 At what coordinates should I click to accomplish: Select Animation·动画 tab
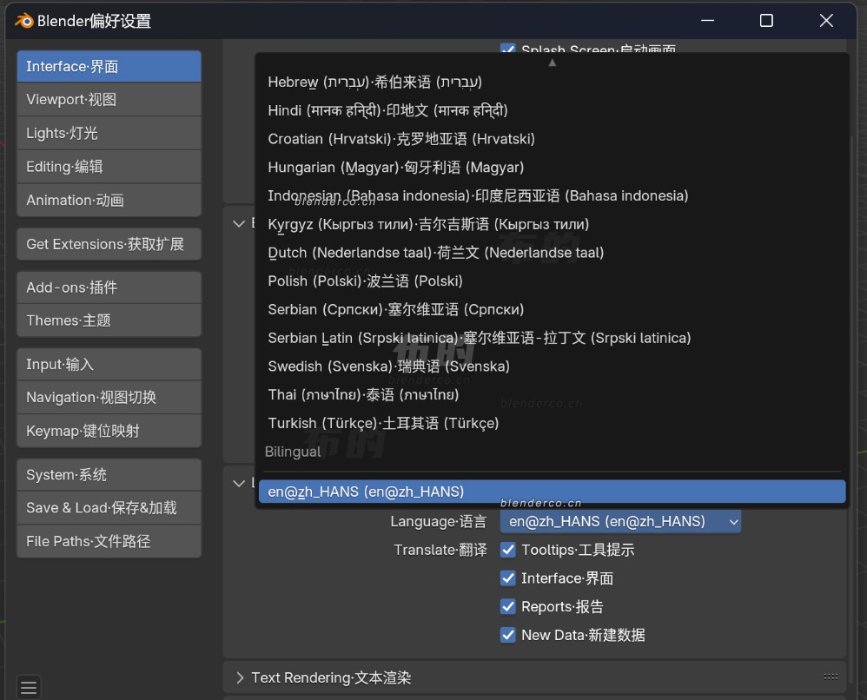[x=109, y=200]
